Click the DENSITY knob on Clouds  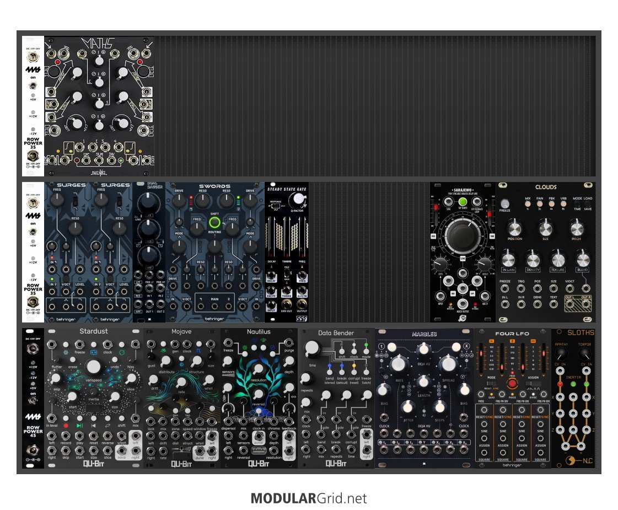[x=533, y=260]
